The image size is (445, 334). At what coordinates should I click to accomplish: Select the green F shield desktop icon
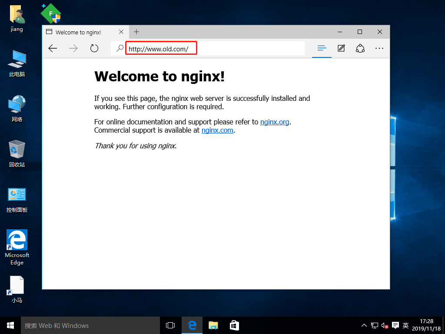[x=51, y=13]
